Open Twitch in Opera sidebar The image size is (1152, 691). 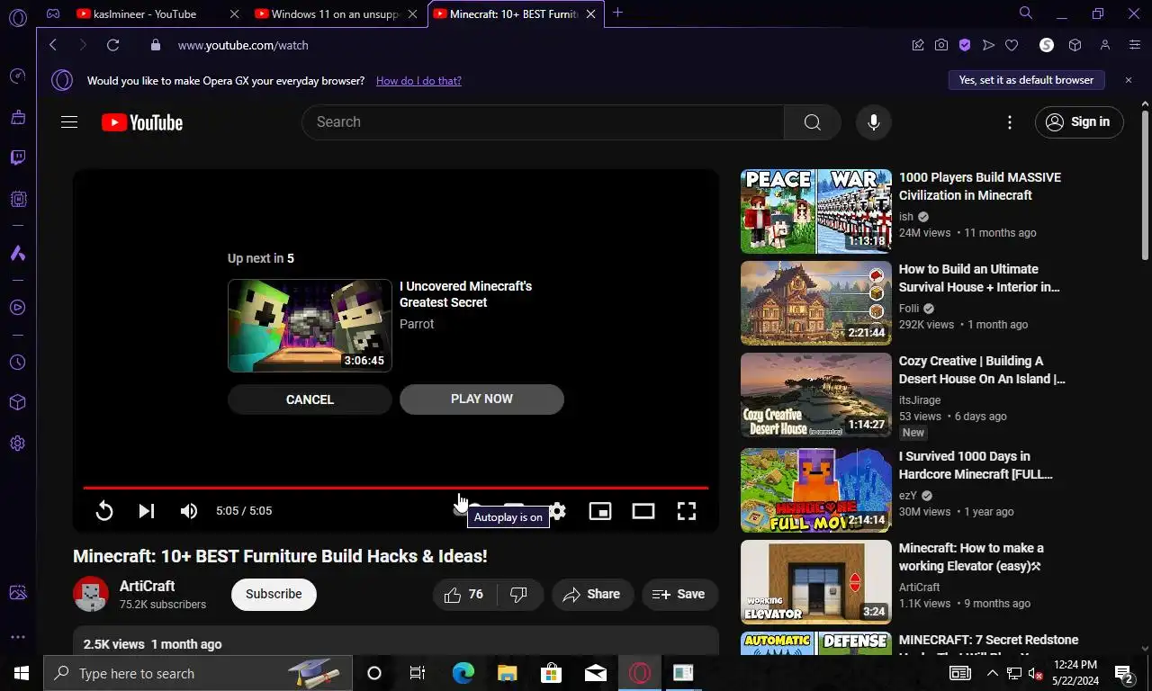tap(18, 158)
